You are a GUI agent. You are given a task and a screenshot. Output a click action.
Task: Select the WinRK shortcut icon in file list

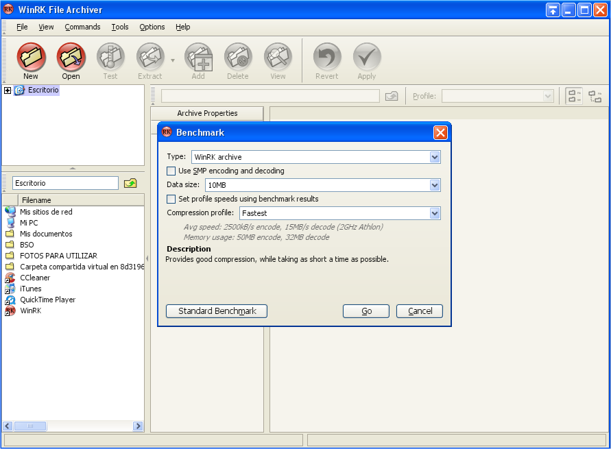point(10,311)
